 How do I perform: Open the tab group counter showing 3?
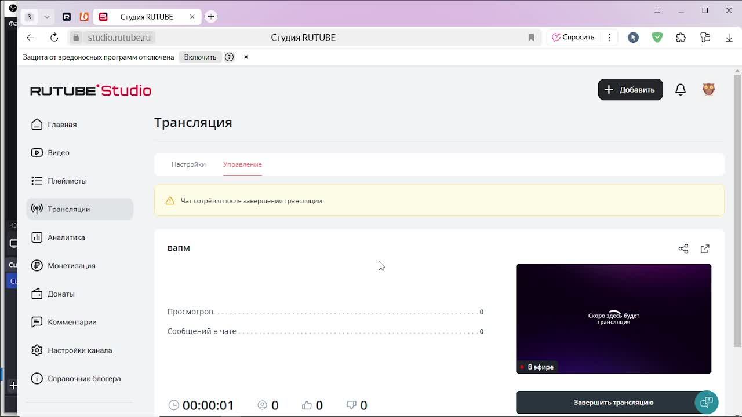click(x=29, y=17)
